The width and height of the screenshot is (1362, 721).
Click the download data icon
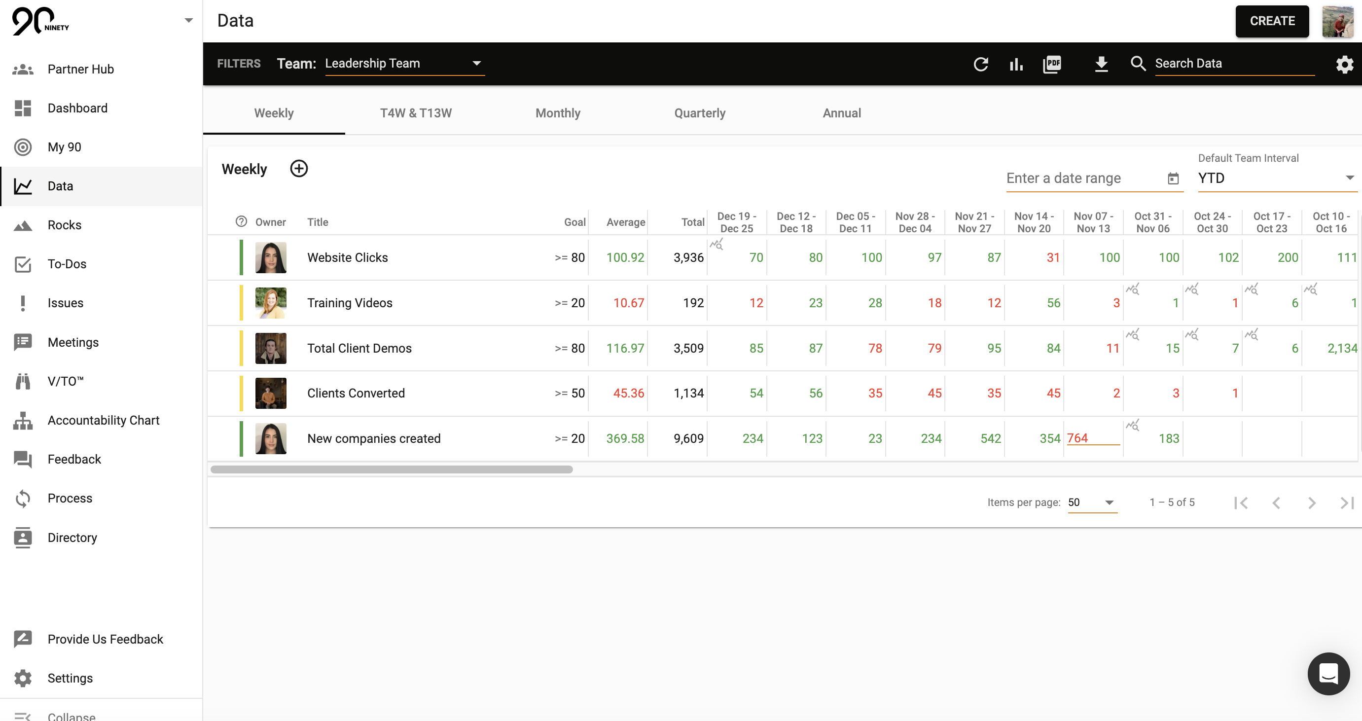[1101, 64]
